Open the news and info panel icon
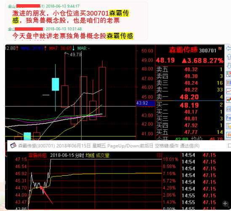Image resolution: width=231 pixels, height=211 pixels. coord(228,109)
